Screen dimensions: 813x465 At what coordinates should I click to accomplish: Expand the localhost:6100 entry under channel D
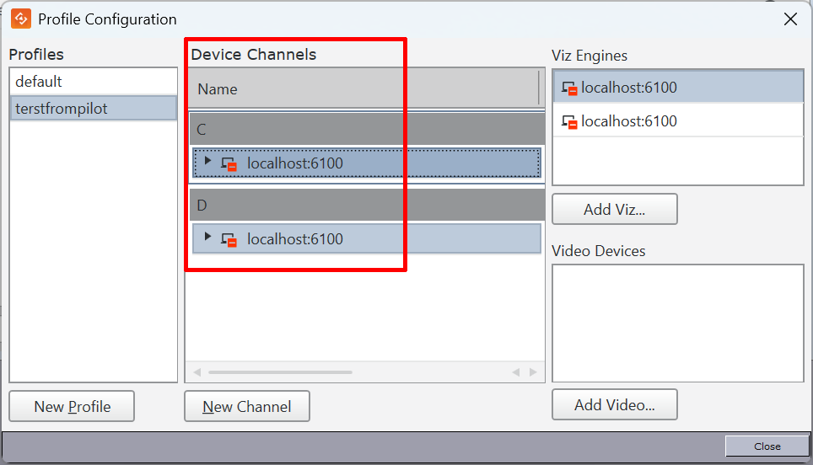pos(207,237)
